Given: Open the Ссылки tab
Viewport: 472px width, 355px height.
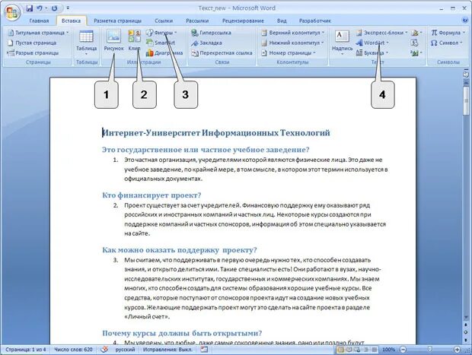Looking at the screenshot, I should 164,21.
